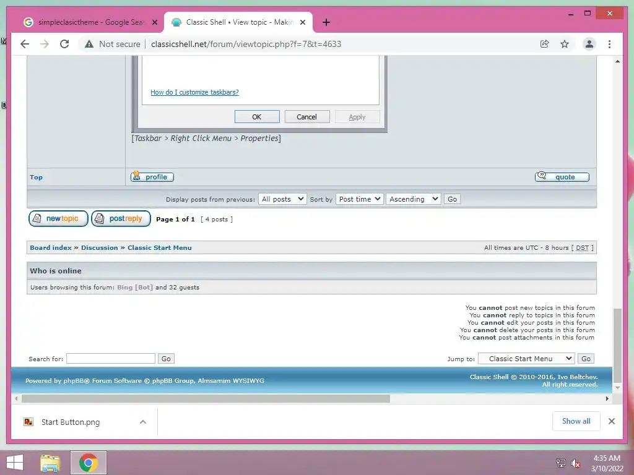The image size is (634, 475).
Task: Click the Bing [Bot] user link
Action: (x=135, y=287)
